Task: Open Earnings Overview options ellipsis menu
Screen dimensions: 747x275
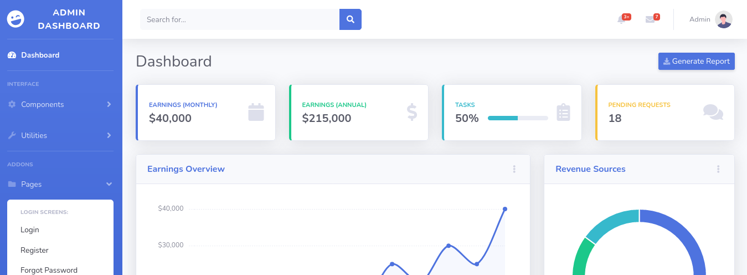Action: pos(514,169)
